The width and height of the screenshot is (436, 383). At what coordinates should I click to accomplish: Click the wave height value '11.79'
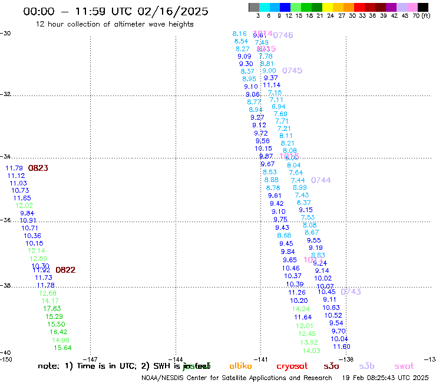pyautogui.click(x=14, y=168)
